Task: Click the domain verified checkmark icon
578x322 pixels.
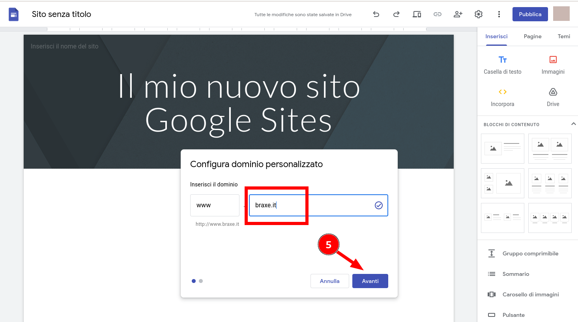Action: pos(379,205)
